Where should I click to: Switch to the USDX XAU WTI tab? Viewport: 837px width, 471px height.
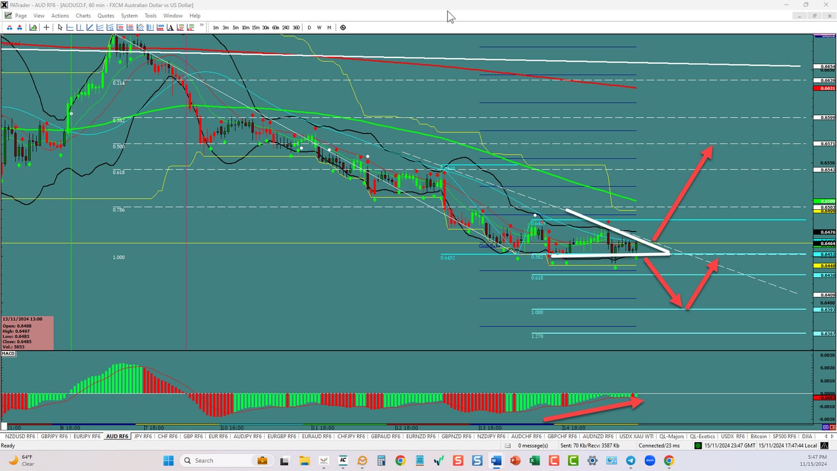(636, 436)
